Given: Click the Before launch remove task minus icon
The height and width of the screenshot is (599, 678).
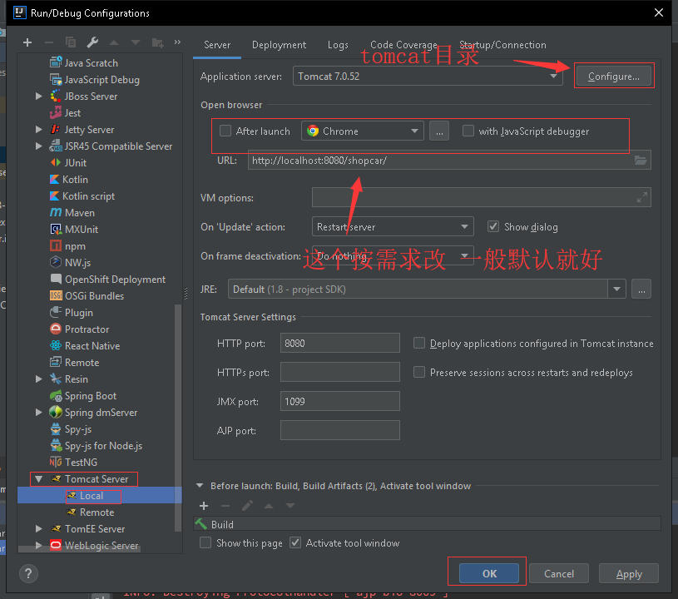Looking at the screenshot, I should pos(225,506).
